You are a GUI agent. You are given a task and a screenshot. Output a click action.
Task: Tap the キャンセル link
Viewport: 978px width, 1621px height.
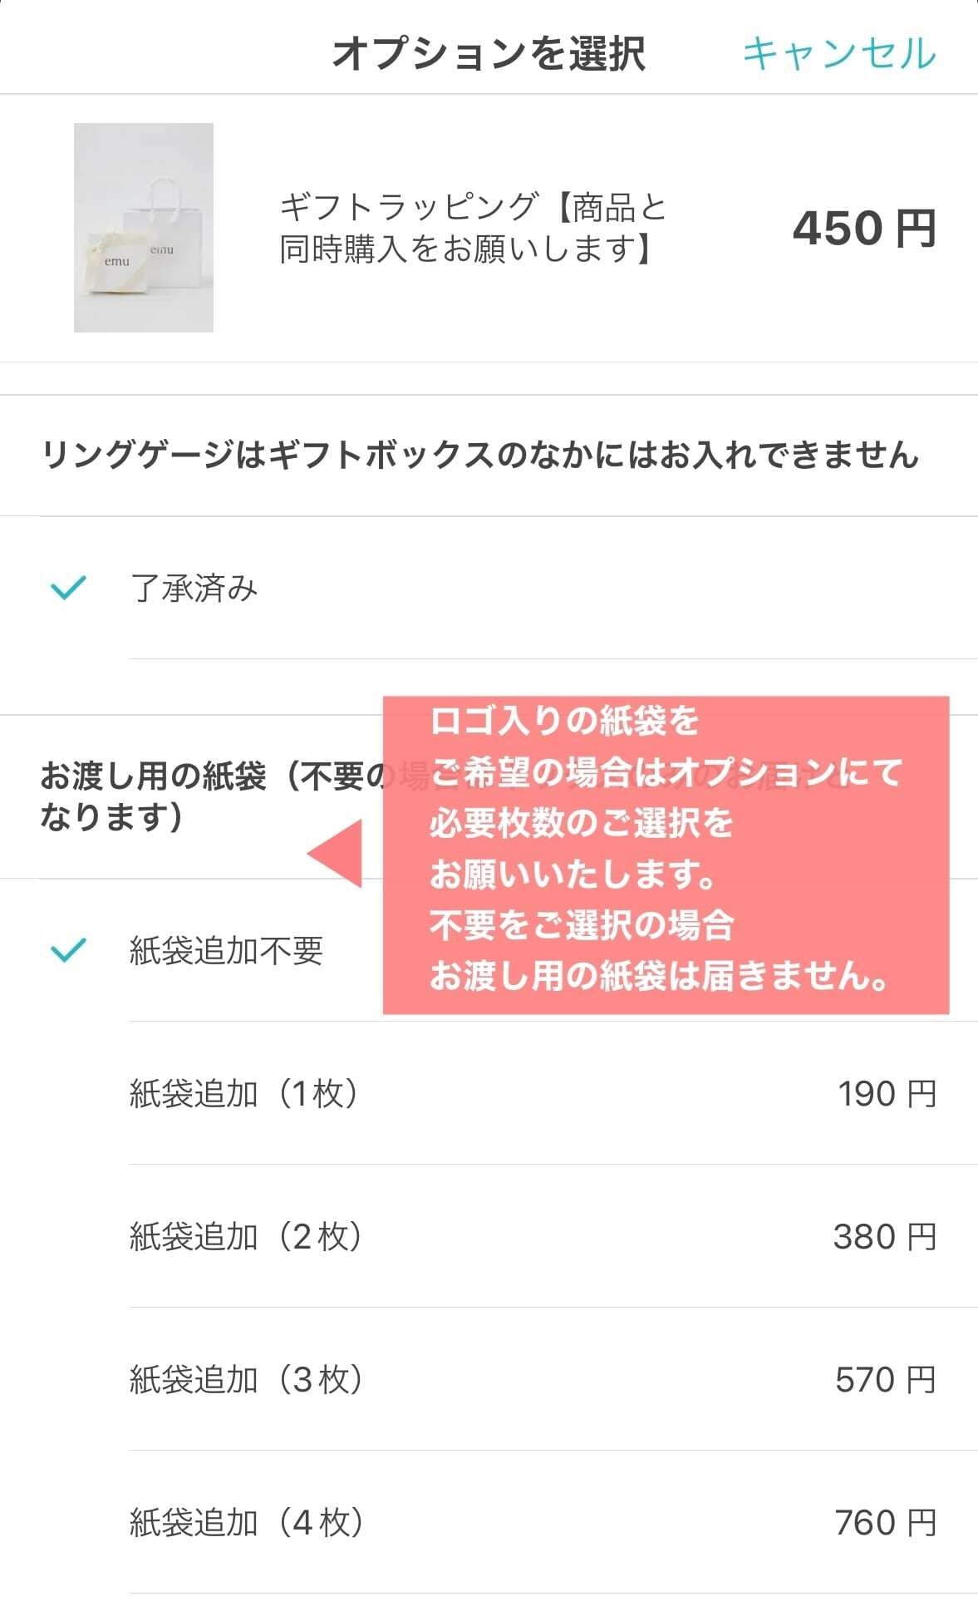[x=839, y=53]
